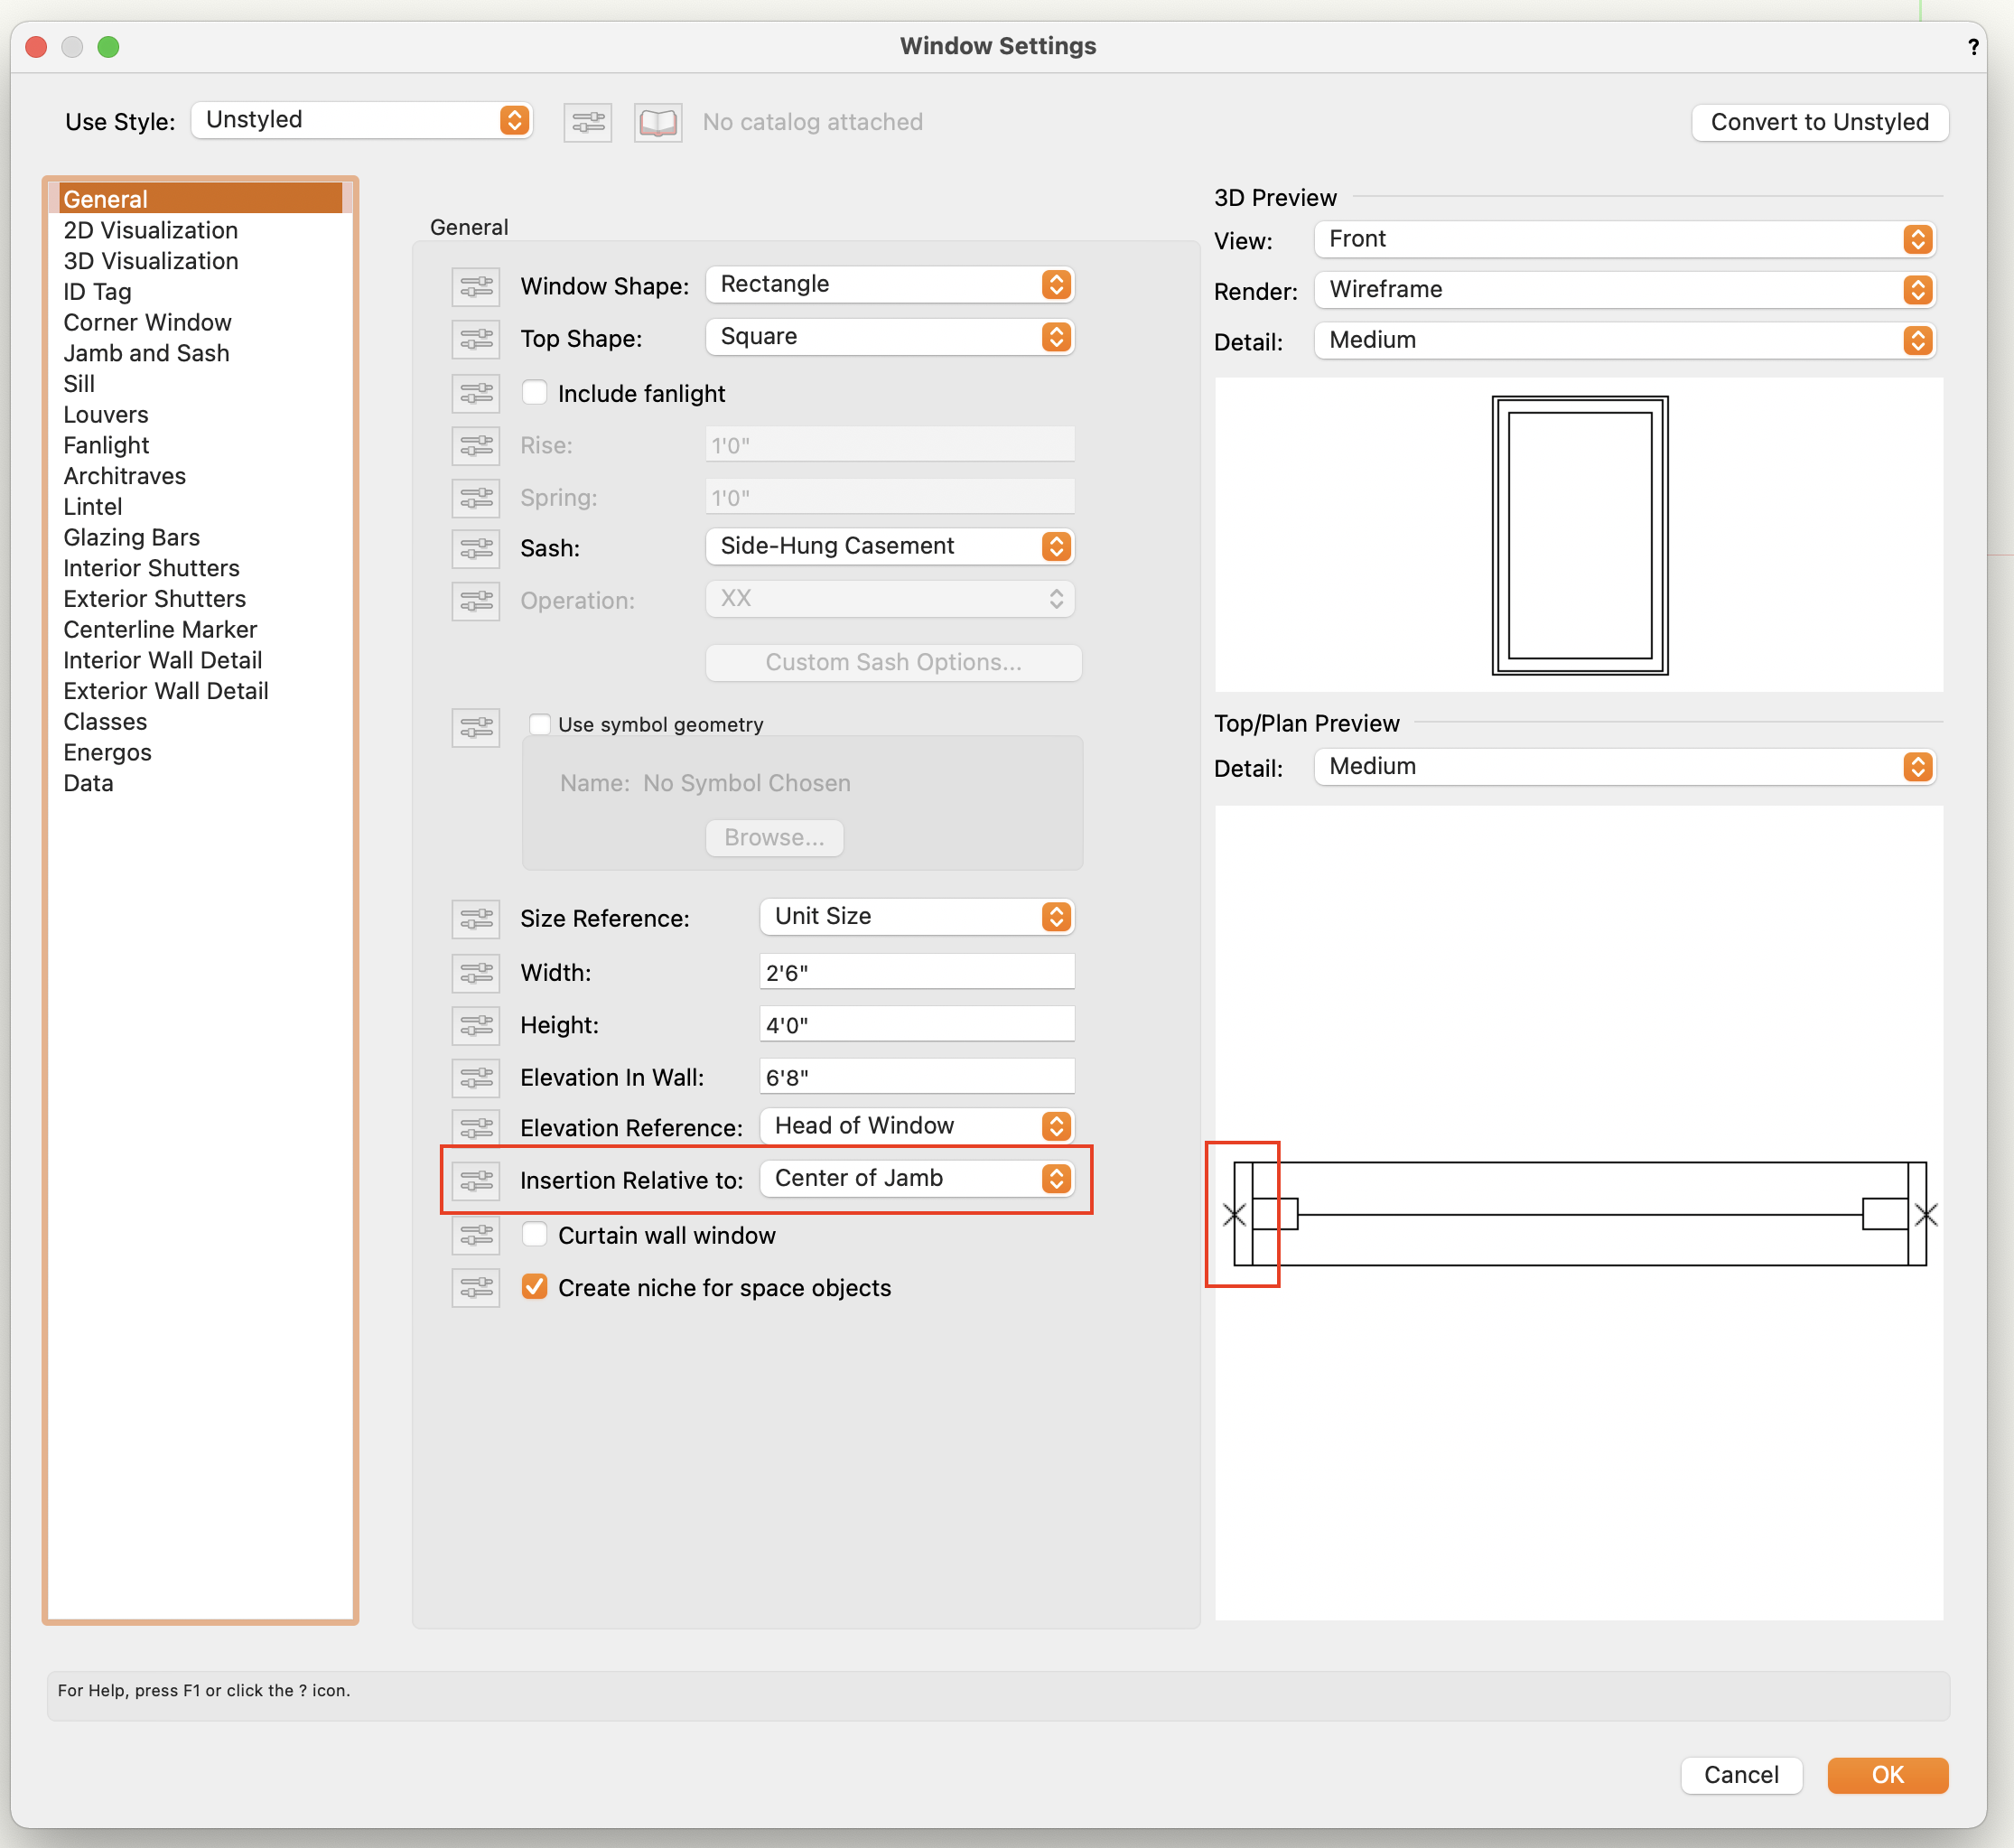Expand the Insertion Relative to dropdown
The image size is (2014, 1848).
pyautogui.click(x=916, y=1178)
